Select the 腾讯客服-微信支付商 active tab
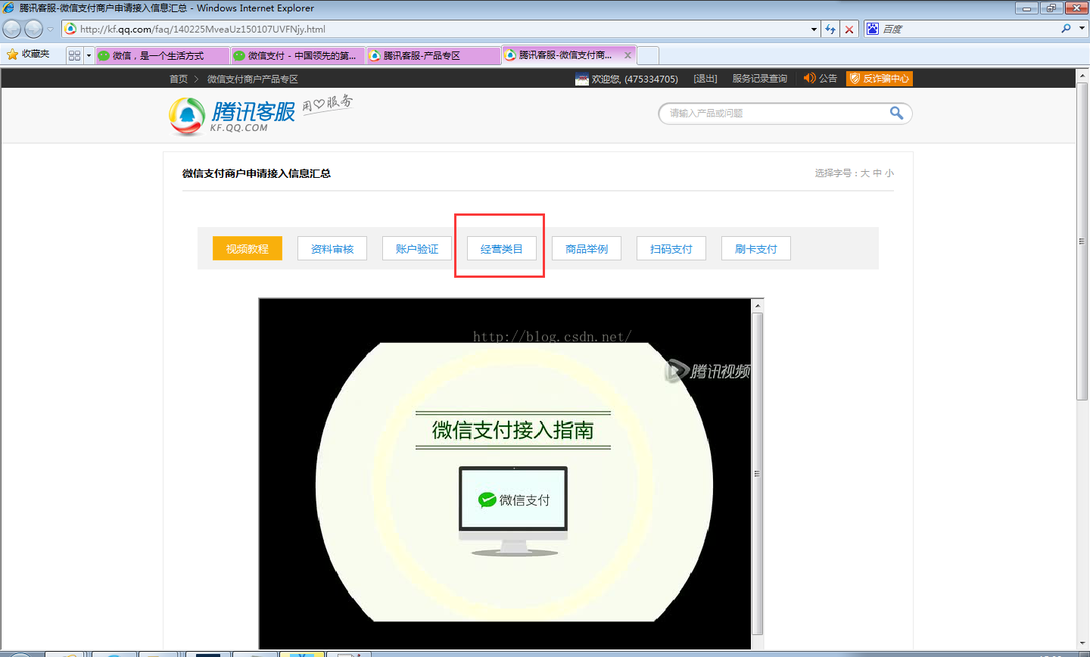The height and width of the screenshot is (657, 1090). pyautogui.click(x=565, y=54)
